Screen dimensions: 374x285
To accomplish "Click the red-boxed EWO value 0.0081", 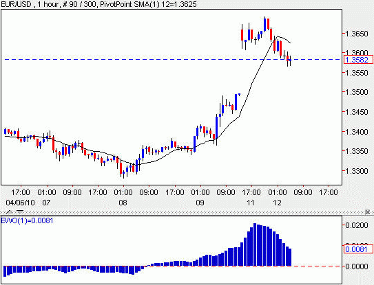I will [358, 249].
